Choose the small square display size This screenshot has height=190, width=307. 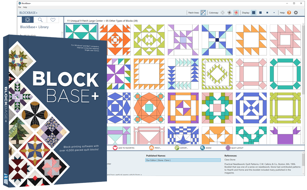[x=267, y=13]
